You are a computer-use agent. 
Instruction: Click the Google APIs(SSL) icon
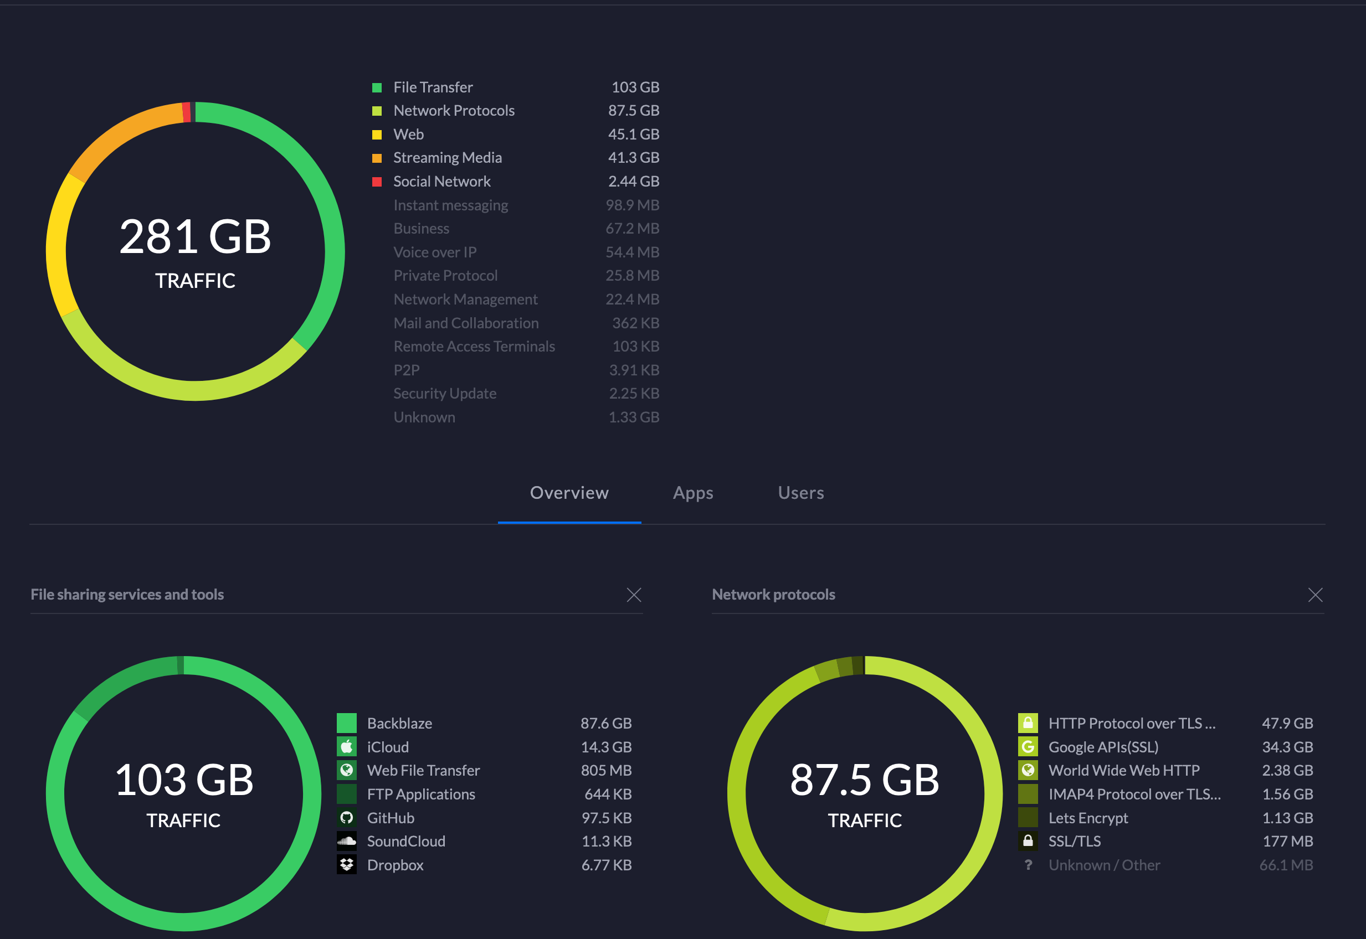[1028, 747]
